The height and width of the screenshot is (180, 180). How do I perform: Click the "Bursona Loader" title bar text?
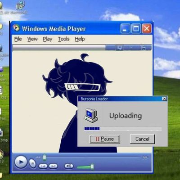94,99
